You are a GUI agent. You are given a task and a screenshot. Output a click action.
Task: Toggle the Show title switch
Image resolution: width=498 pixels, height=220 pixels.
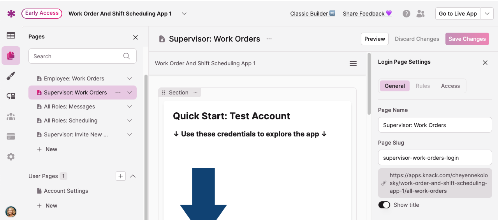tap(384, 205)
